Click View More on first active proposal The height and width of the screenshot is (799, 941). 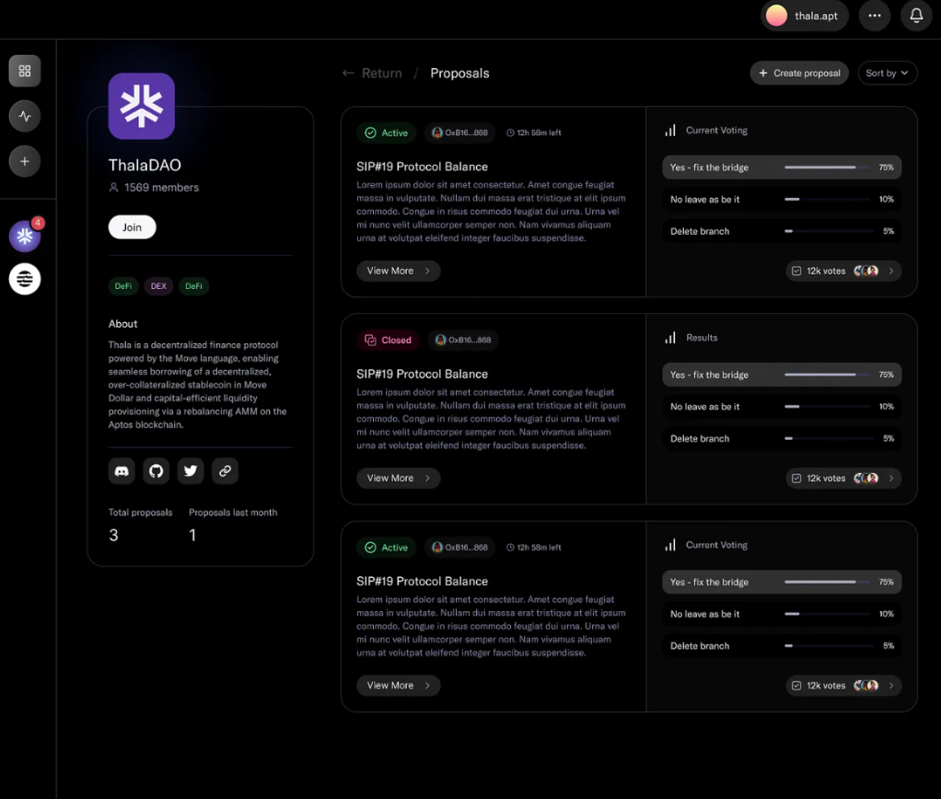pyautogui.click(x=399, y=272)
